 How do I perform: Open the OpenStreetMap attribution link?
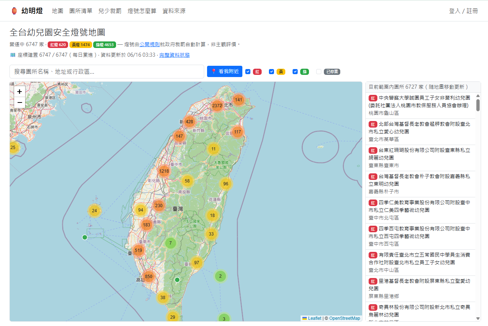tap(345, 318)
